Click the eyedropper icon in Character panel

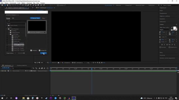point(172,27)
